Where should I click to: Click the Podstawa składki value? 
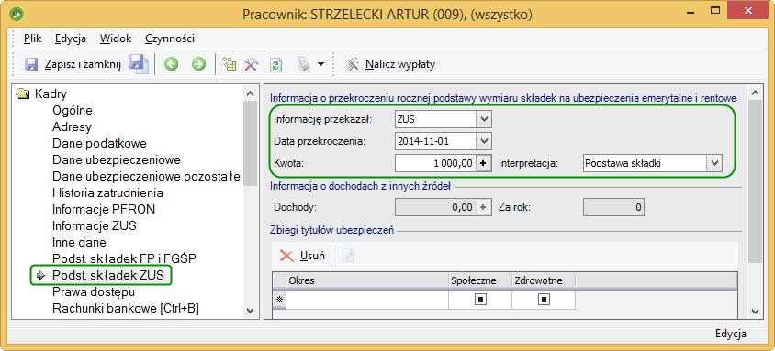tap(623, 163)
